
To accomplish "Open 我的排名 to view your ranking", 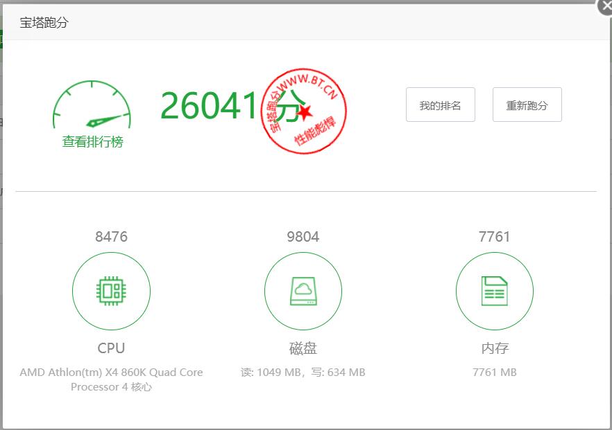I will (x=441, y=105).
